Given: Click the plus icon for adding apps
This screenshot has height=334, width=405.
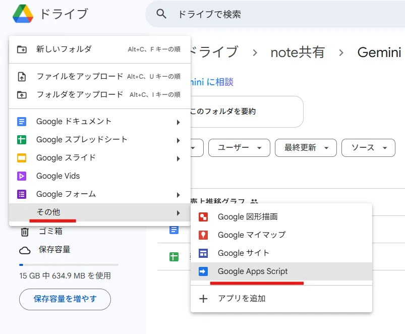Looking at the screenshot, I should click(203, 299).
